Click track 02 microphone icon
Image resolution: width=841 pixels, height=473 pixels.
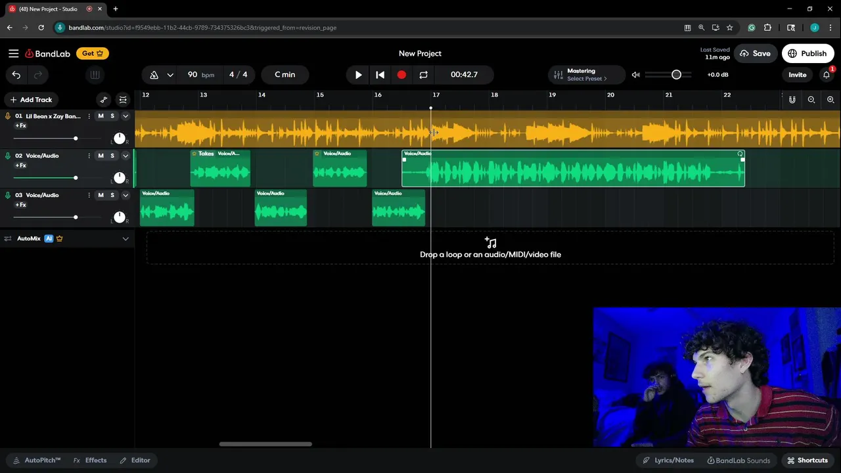pos(8,156)
